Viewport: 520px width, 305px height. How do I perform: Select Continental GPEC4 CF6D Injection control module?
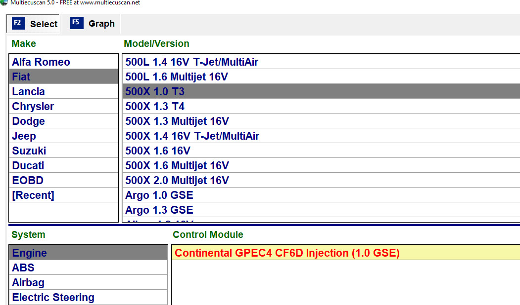287,253
